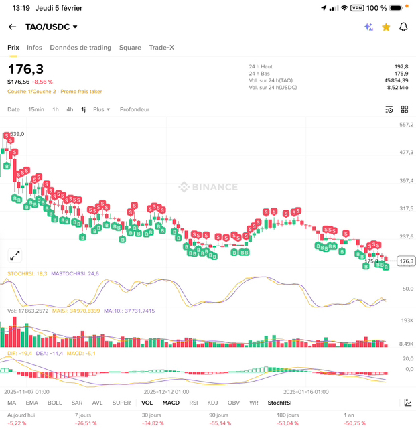
Task: Expand chart to fullscreen with arrows icon
Action: click(15, 255)
